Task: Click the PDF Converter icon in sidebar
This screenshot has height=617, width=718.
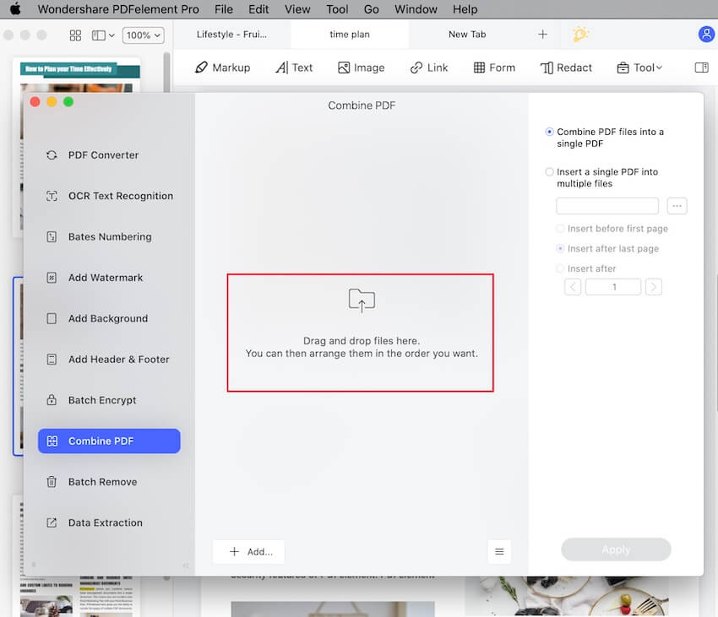Action: (x=52, y=155)
